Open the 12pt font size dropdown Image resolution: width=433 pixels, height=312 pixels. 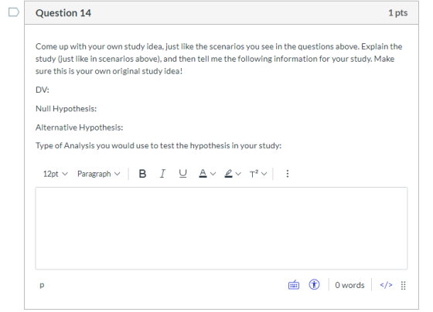pos(55,174)
